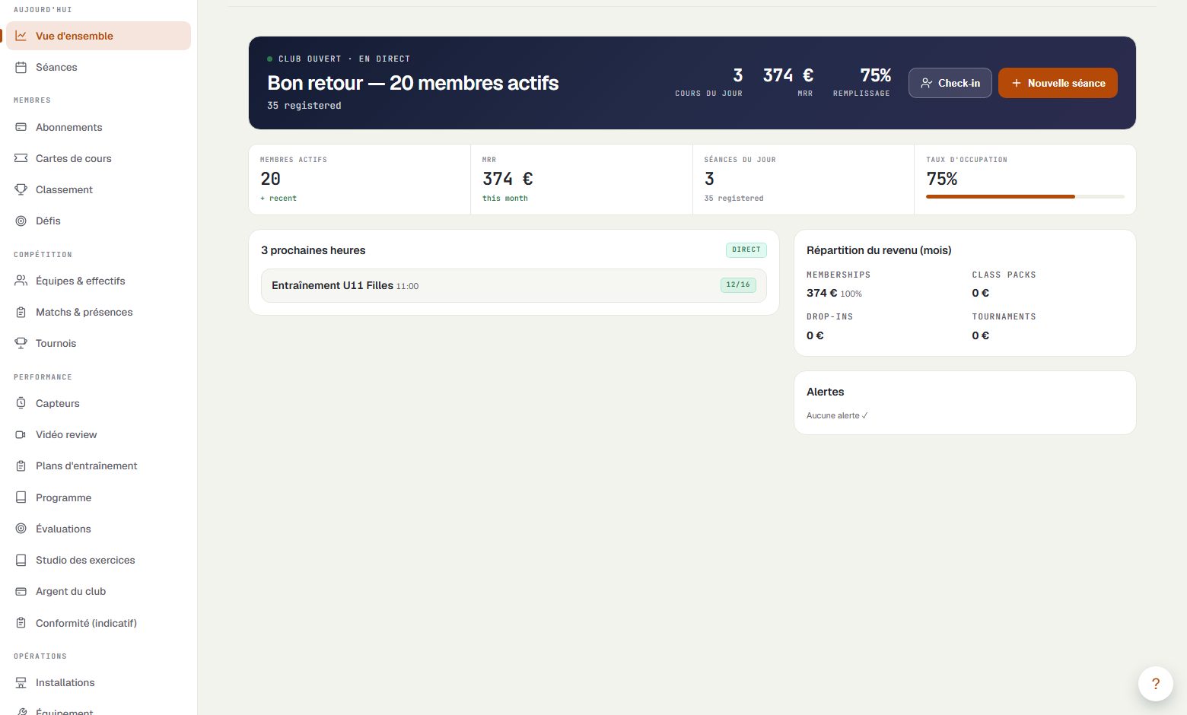Click the Check-in button

click(x=950, y=83)
